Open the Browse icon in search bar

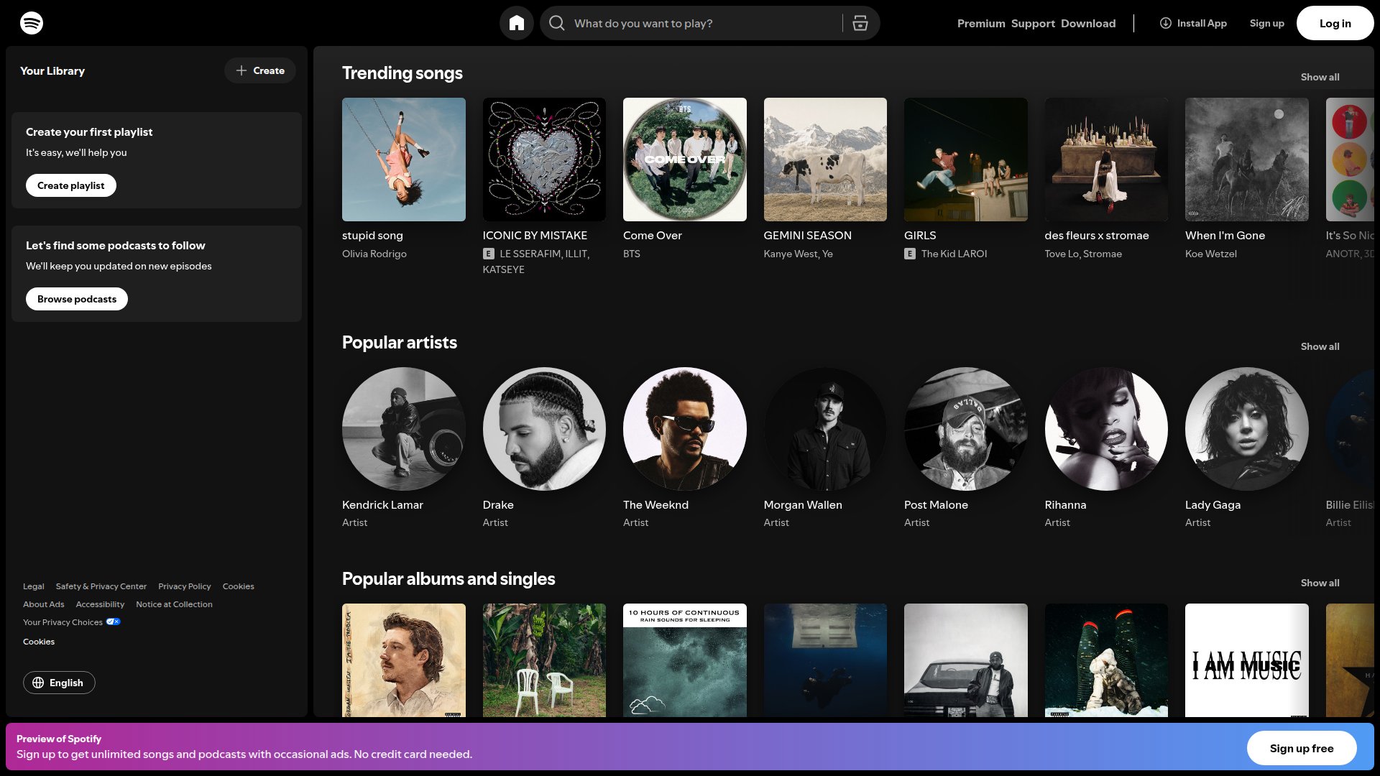coord(860,23)
